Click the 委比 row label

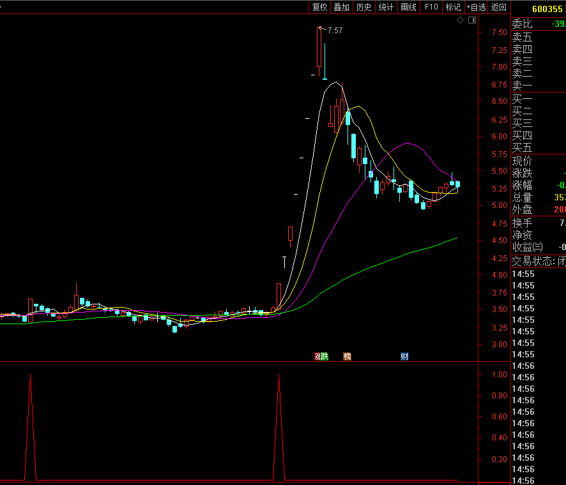[x=522, y=24]
